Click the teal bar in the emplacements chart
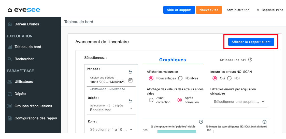 point(177,132)
